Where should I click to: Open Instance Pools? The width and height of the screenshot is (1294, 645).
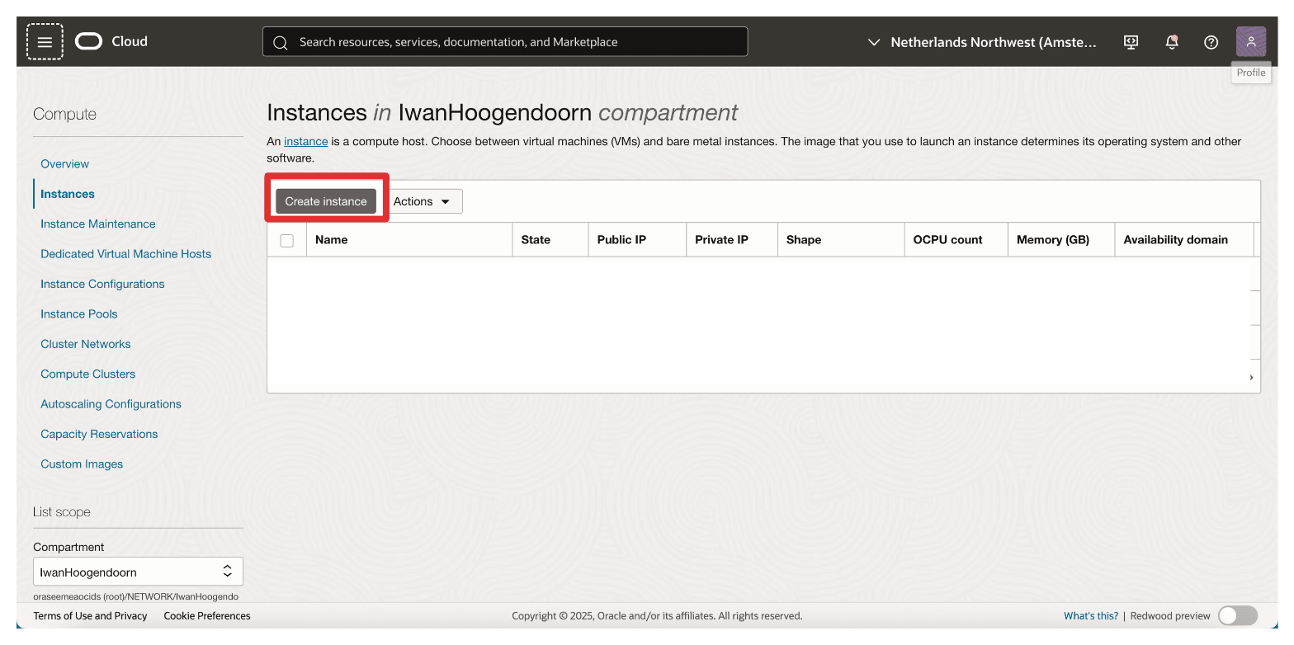[x=79, y=313]
